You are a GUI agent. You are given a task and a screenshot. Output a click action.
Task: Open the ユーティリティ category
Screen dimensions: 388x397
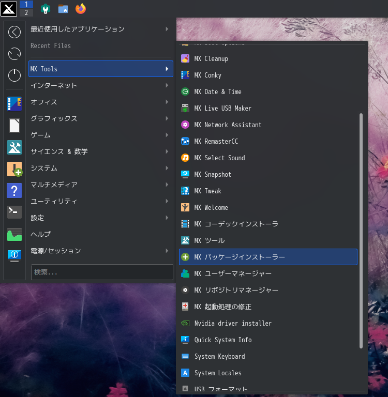[x=101, y=201]
